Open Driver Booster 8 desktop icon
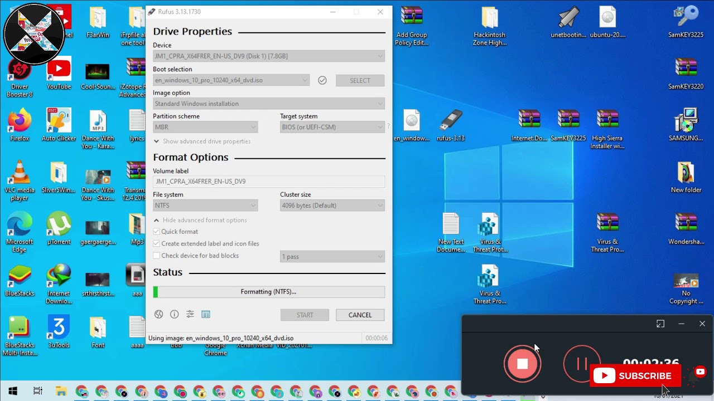 tap(20, 77)
